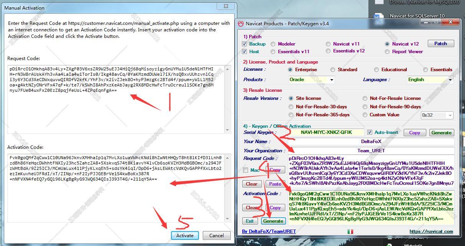
Task: Toggle the Backup checkbox in Patch section
Action: pyautogui.click(x=245, y=44)
